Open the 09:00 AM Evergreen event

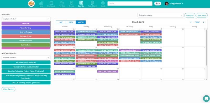(65, 50)
